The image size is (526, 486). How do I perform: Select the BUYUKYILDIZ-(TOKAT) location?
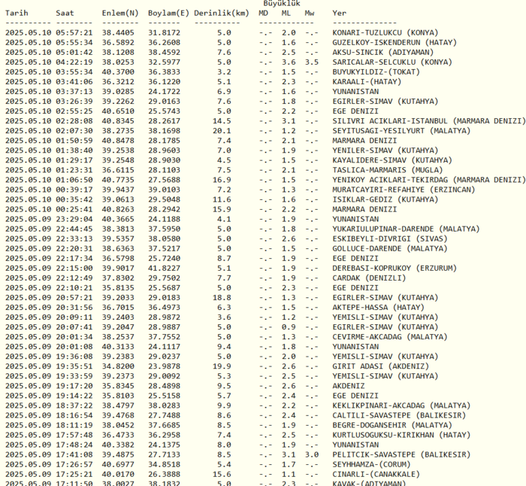[x=376, y=72]
